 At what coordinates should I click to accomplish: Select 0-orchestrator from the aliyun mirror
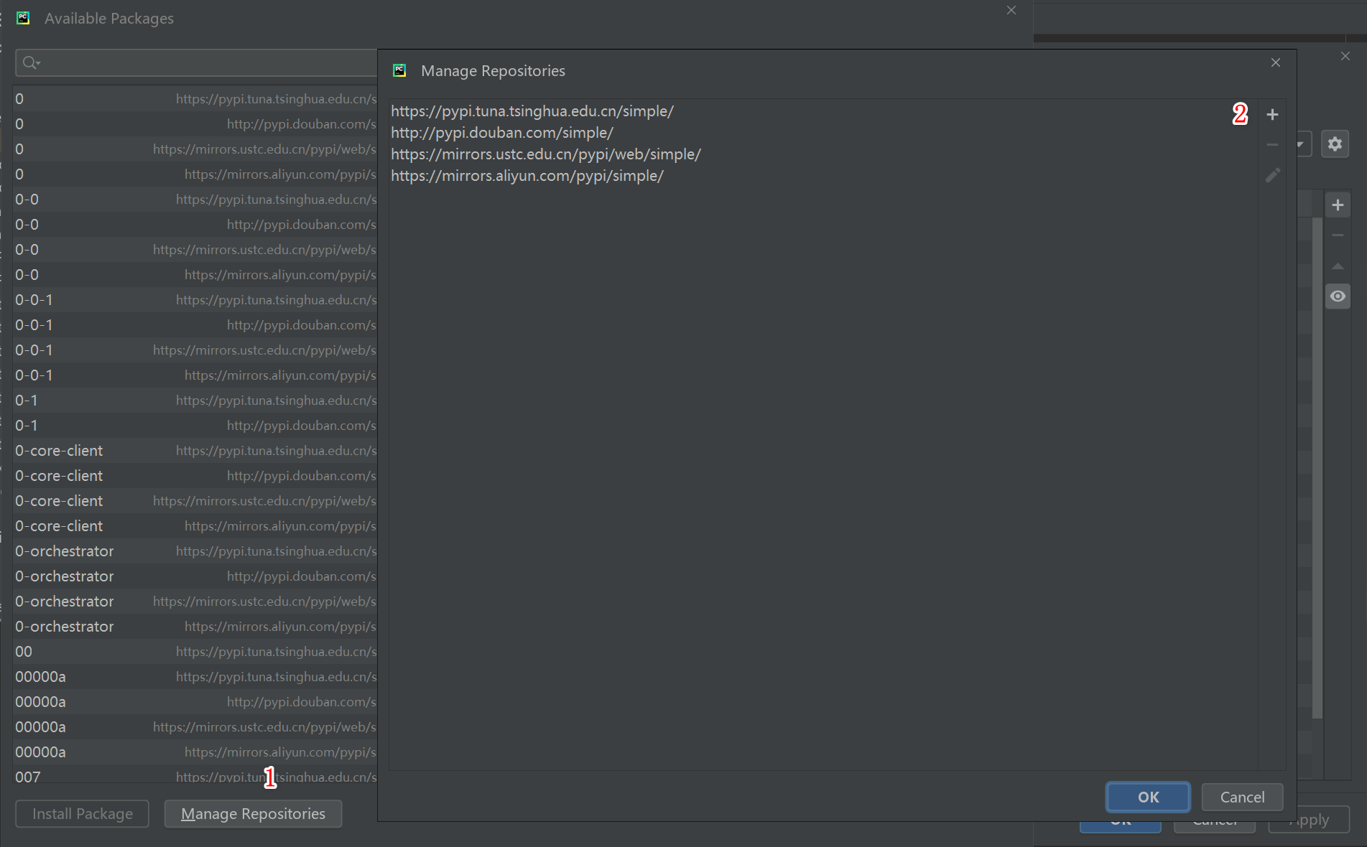tap(195, 627)
